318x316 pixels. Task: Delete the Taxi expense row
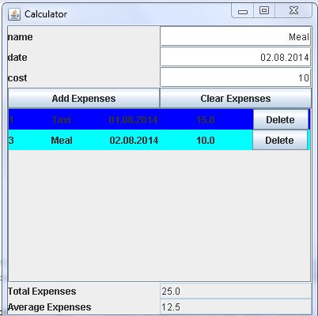tap(280, 120)
